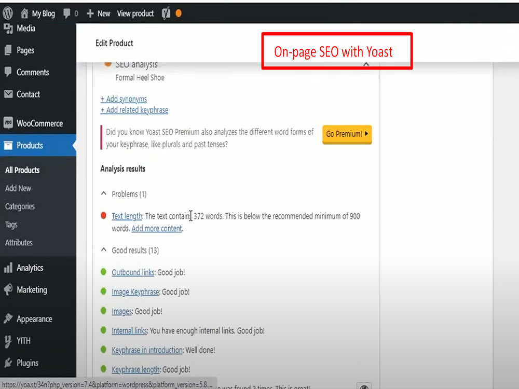Image resolution: width=519 pixels, height=389 pixels.
Task: Click + Add synonyms link
Action: (124, 99)
